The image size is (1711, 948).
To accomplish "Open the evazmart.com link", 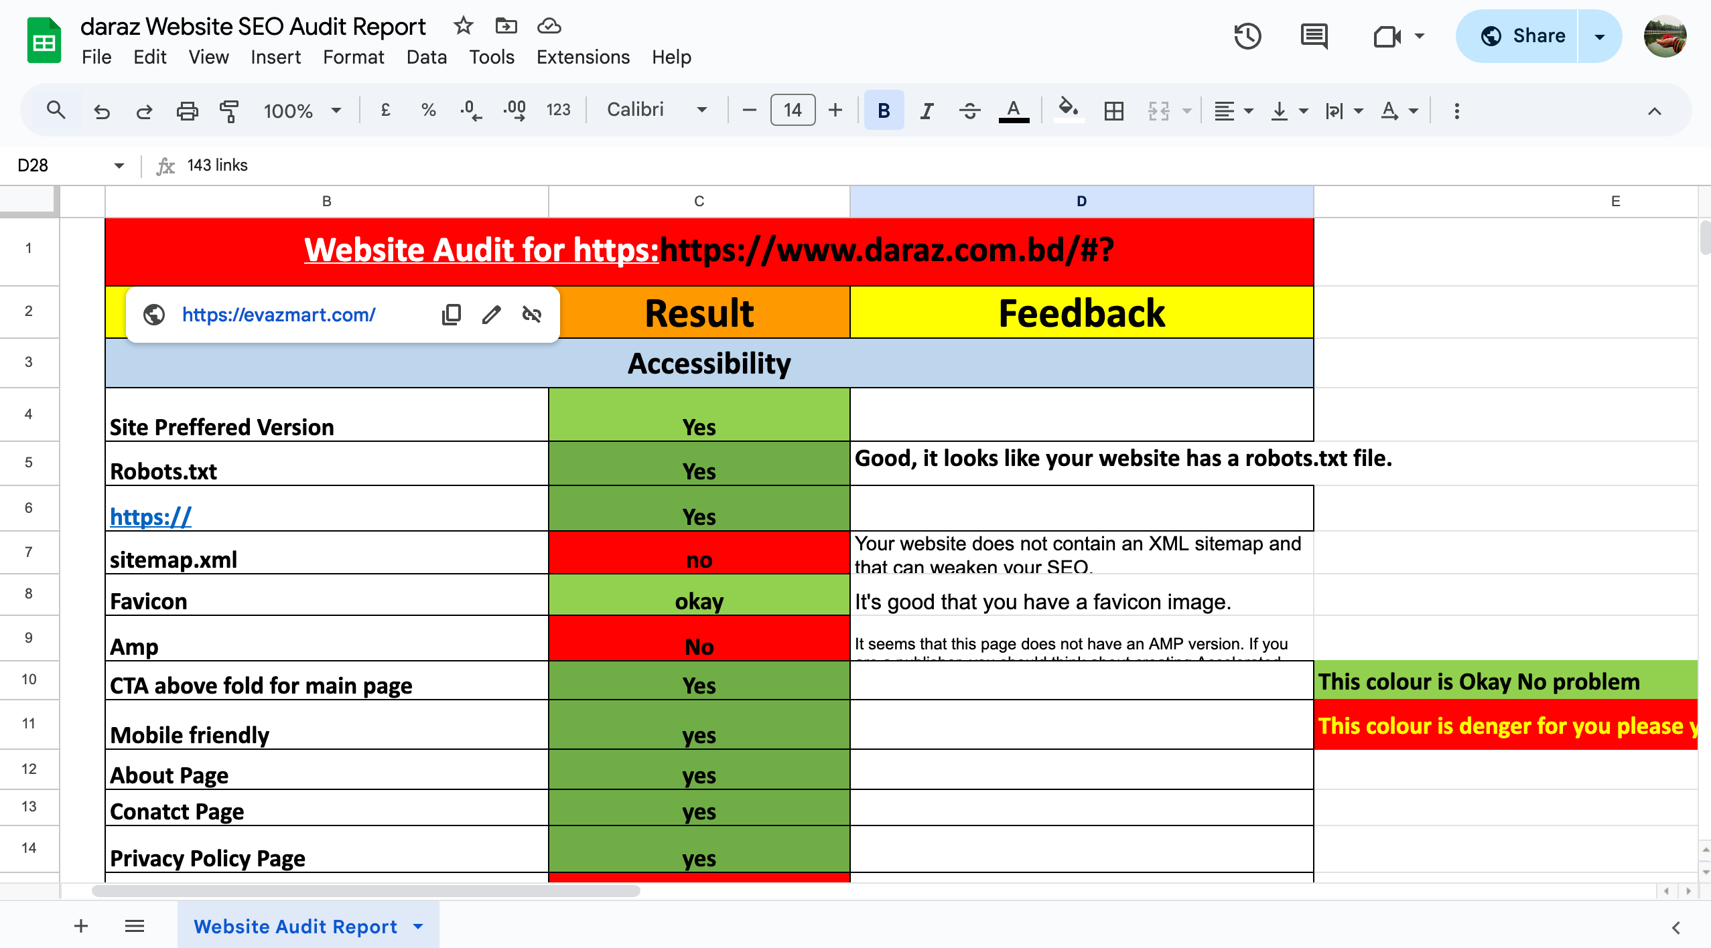I will coord(279,314).
